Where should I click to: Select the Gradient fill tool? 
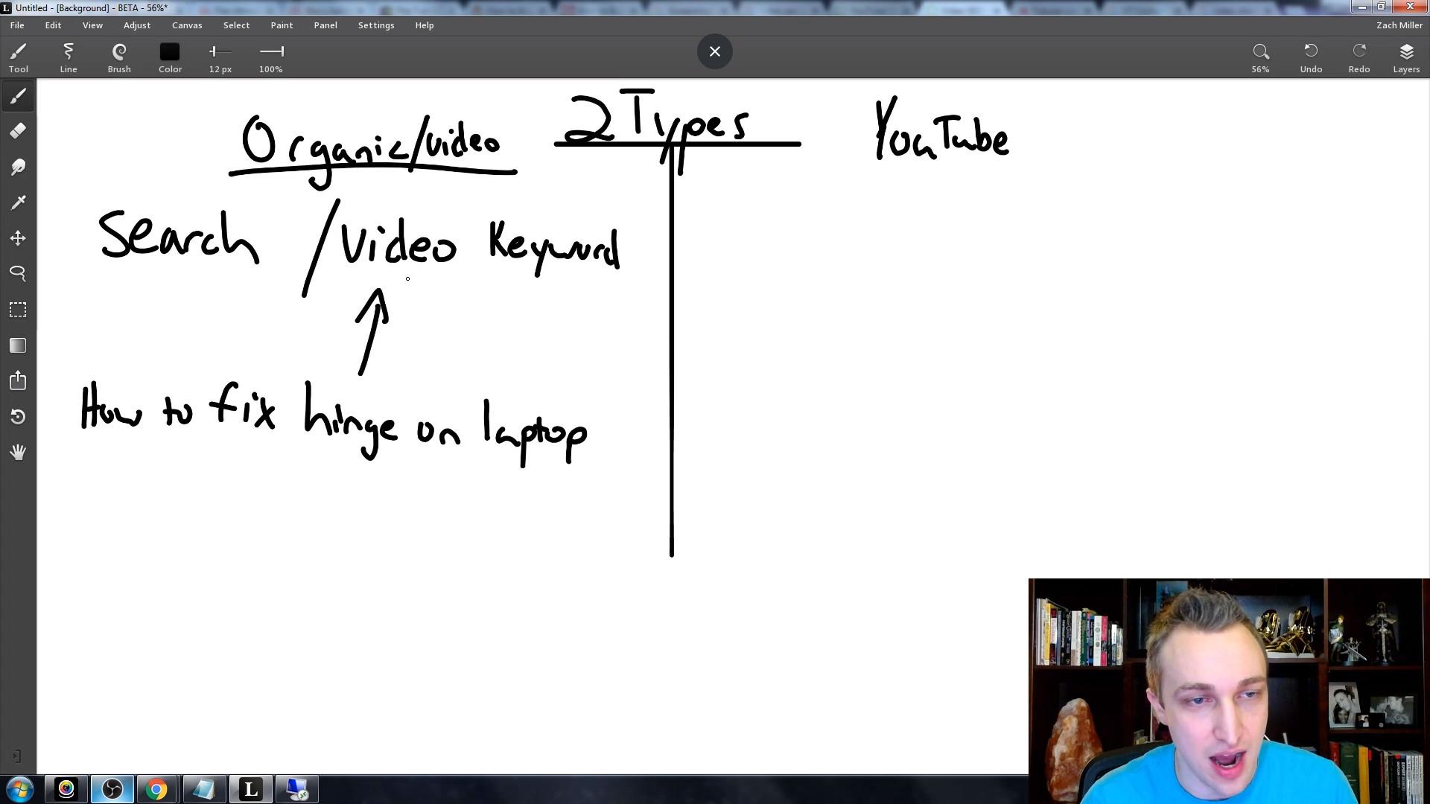[18, 345]
